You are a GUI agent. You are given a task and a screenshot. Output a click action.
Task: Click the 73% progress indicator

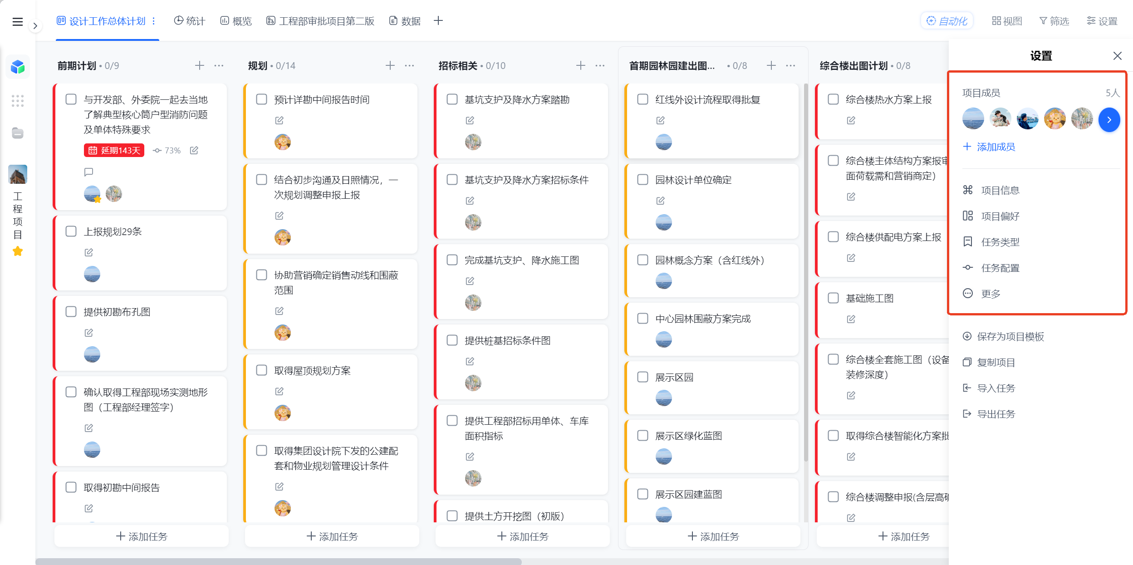(167, 150)
